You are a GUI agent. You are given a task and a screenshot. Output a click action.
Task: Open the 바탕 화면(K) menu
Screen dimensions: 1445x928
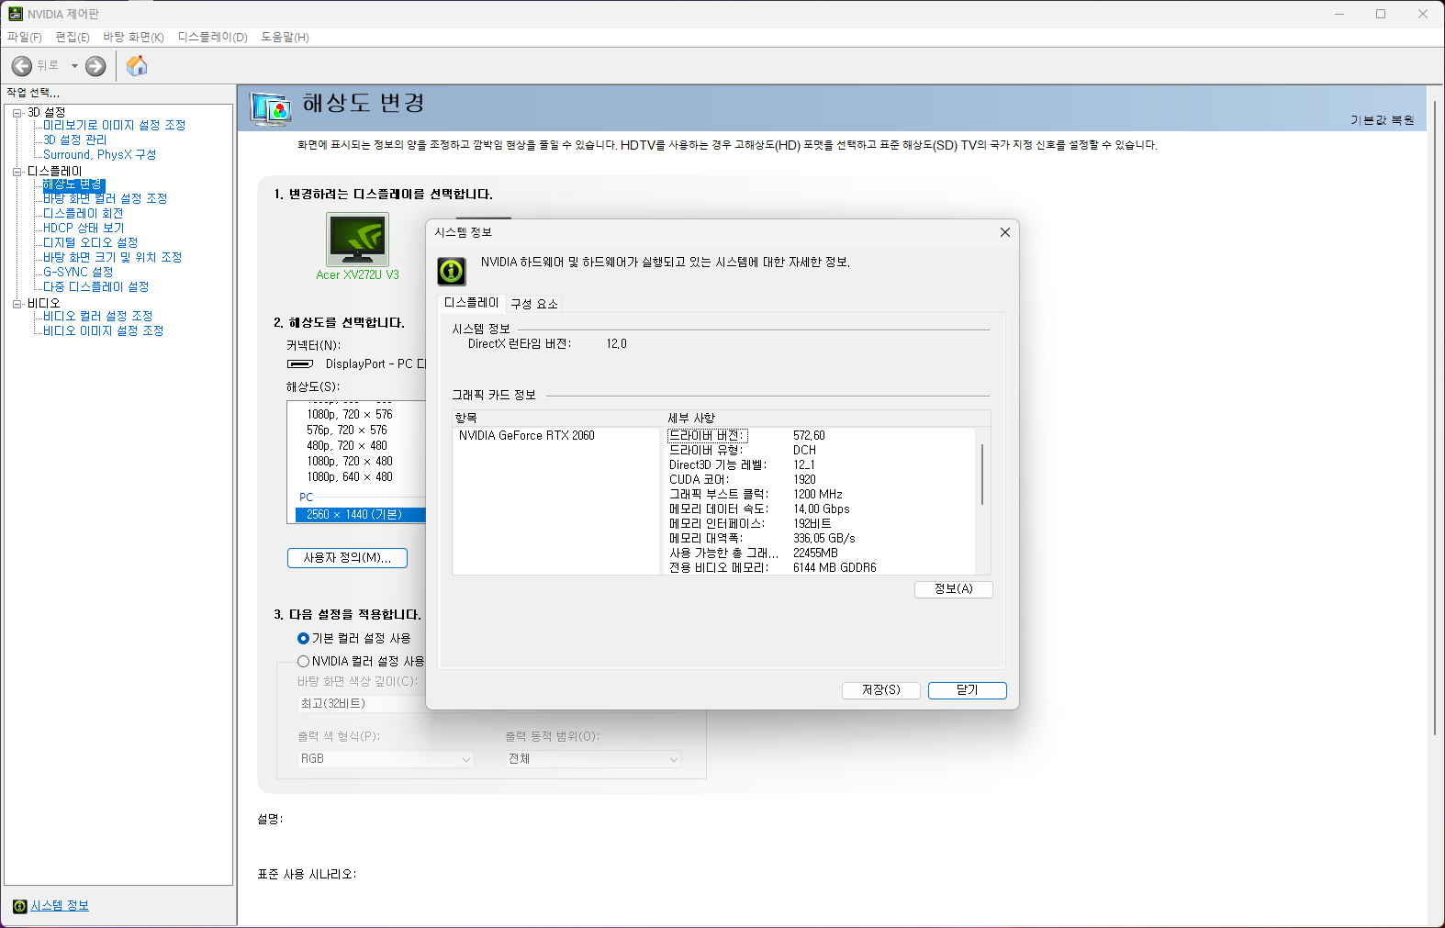133,38
